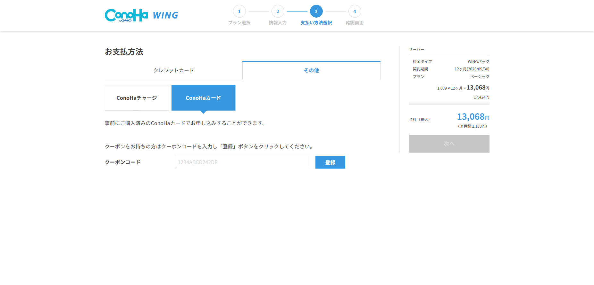Click the large blue total 13,068円
Viewport: 594px width, 285px height.
473,117
